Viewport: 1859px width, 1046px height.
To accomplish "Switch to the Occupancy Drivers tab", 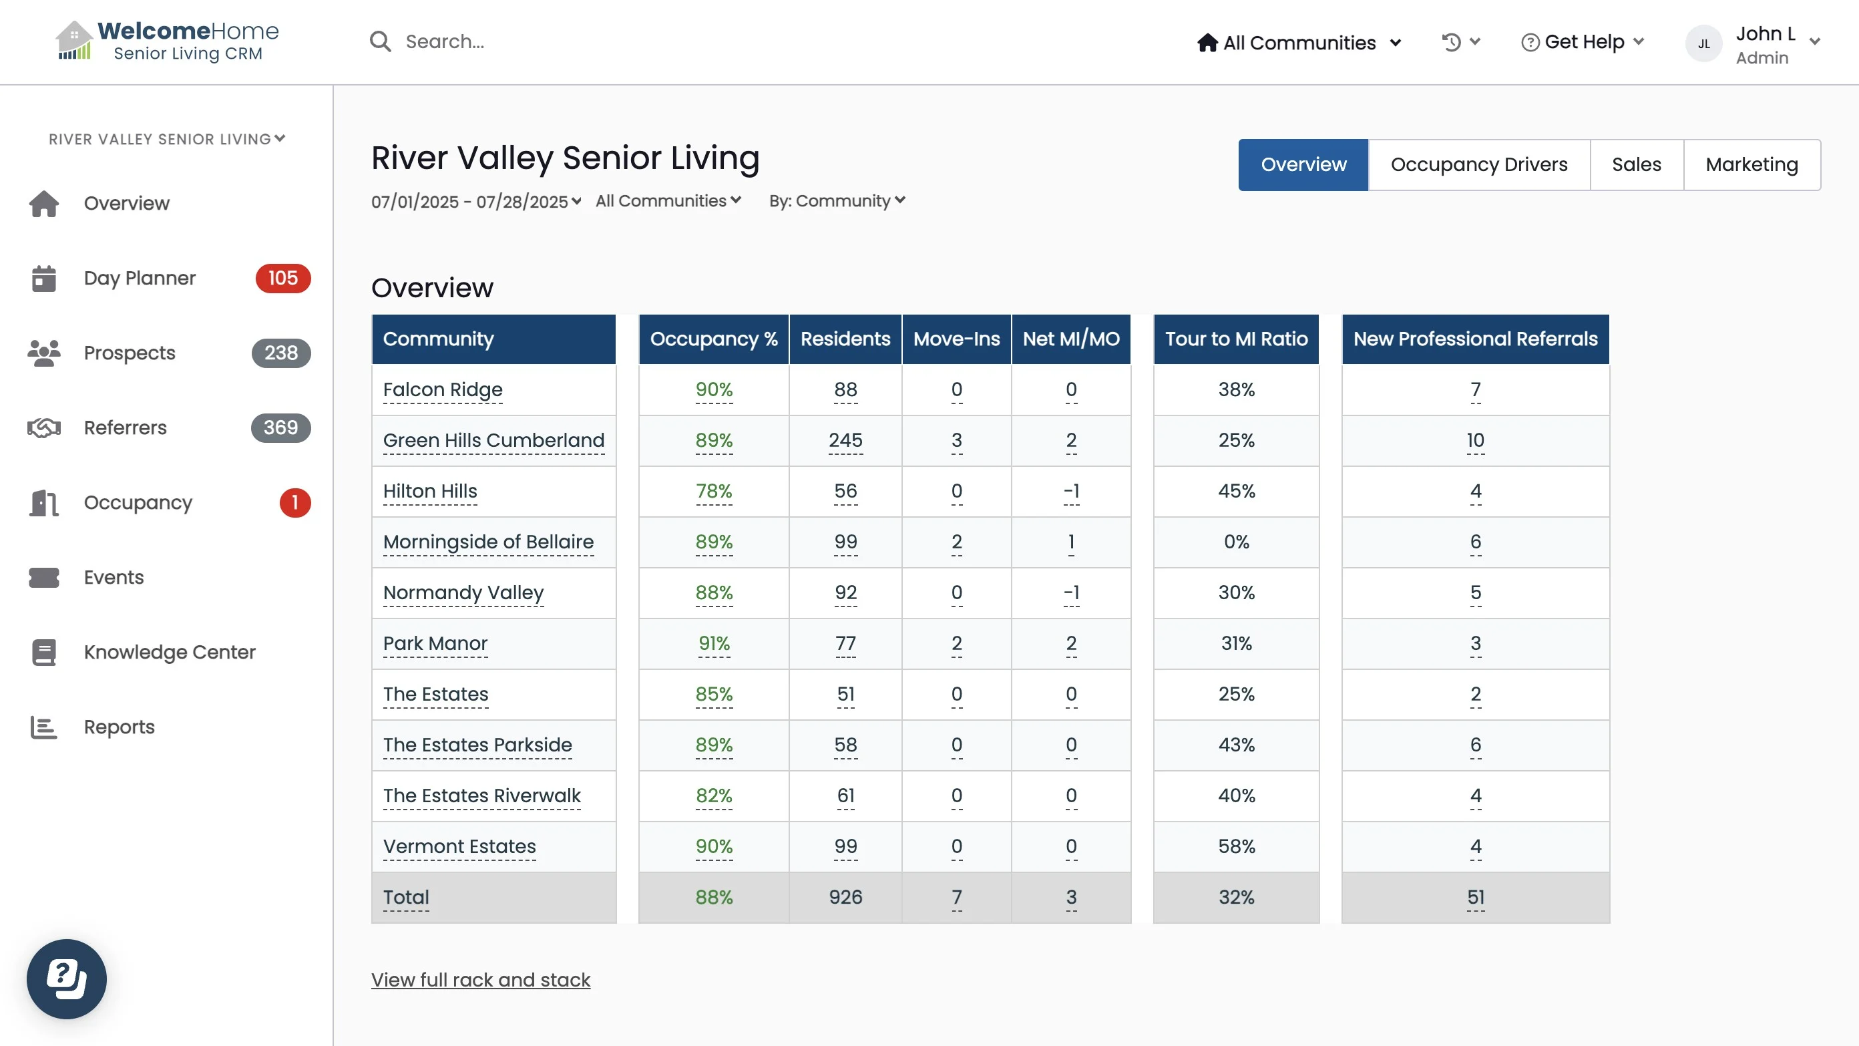I will (1478, 164).
